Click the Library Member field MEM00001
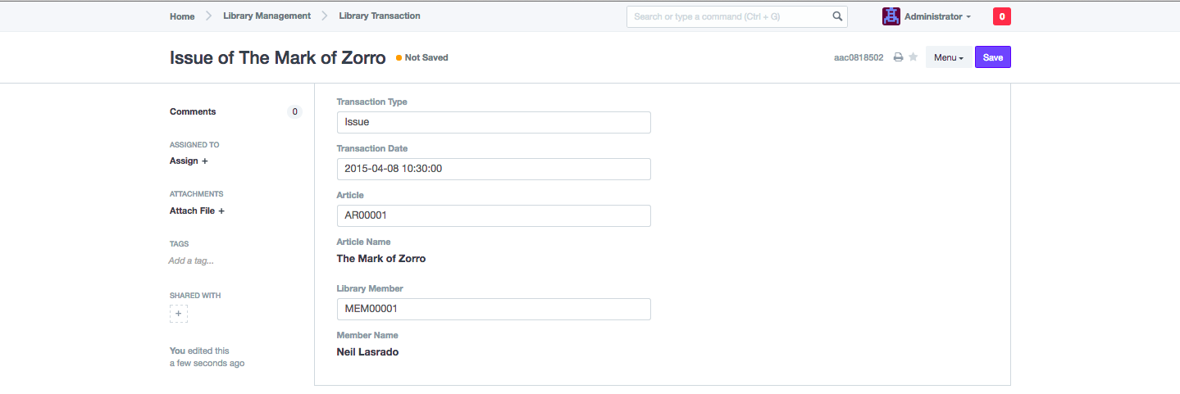 [x=494, y=309]
